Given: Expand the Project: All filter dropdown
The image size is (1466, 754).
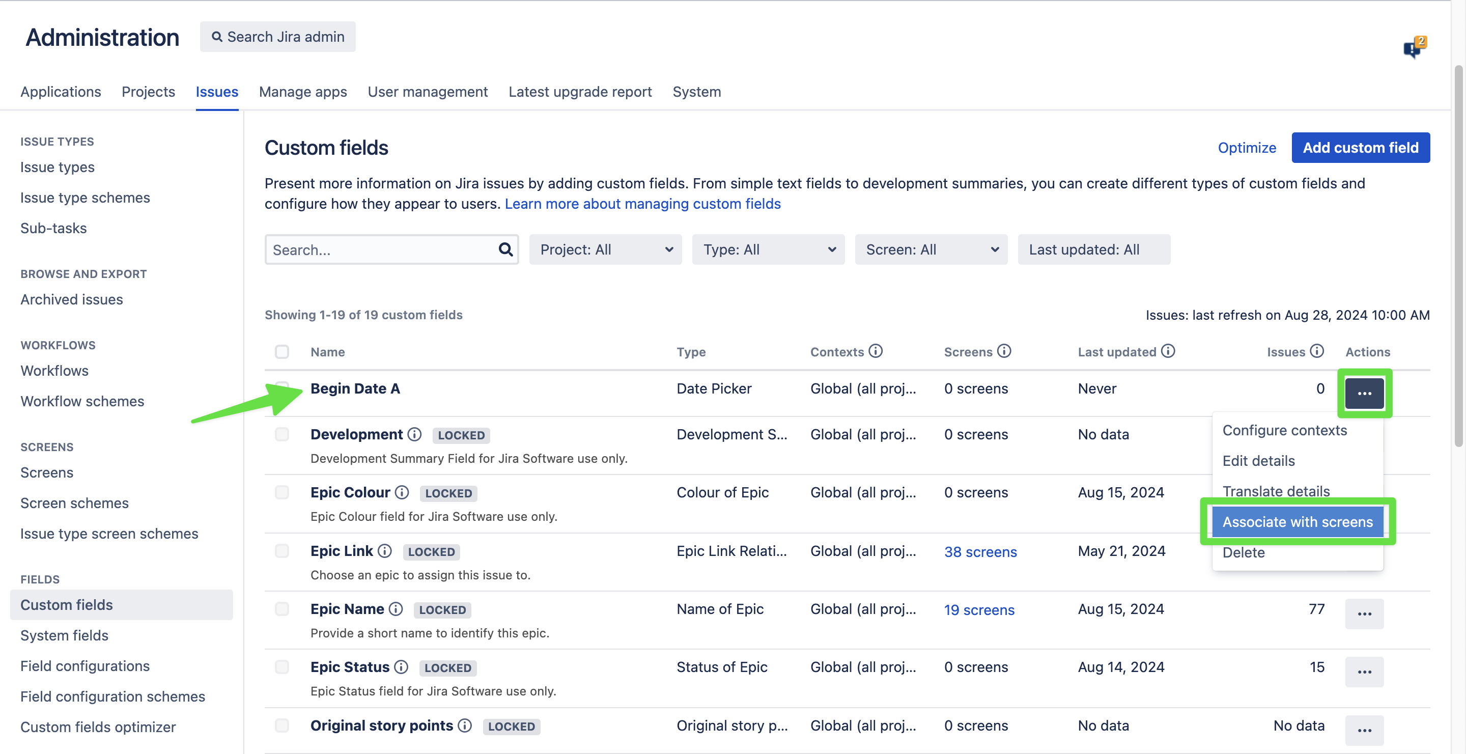Looking at the screenshot, I should click(x=605, y=249).
